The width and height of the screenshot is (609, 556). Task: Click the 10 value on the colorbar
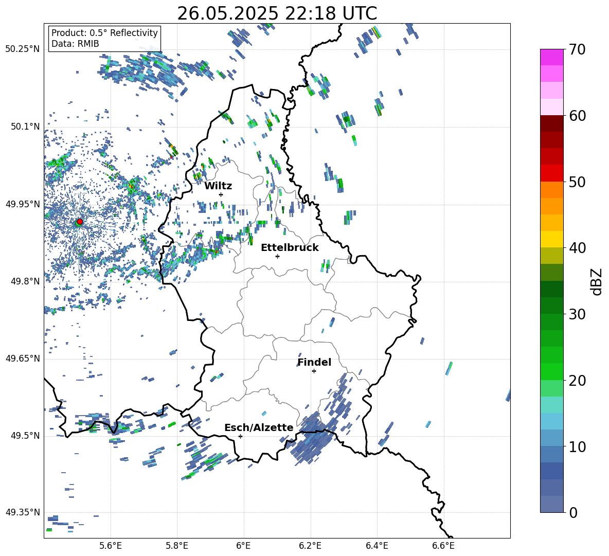tap(577, 446)
